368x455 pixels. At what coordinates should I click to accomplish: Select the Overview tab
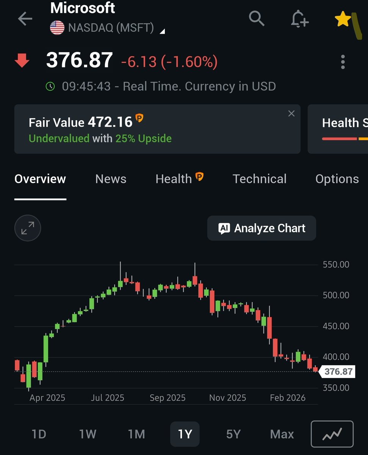click(40, 179)
